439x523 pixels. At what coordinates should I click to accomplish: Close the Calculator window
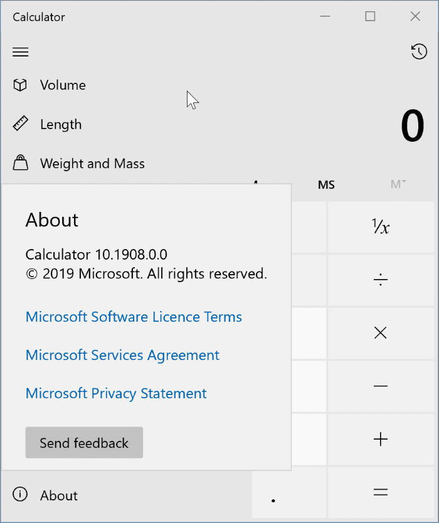415,16
